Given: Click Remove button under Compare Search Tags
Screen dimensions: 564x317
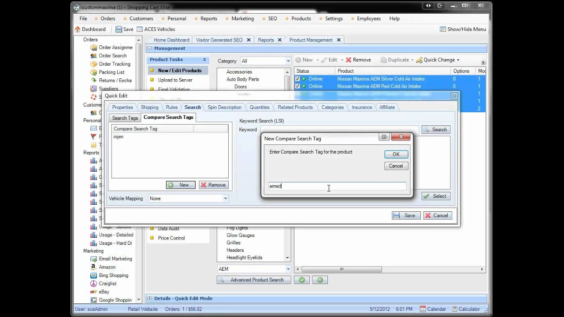Looking at the screenshot, I should (x=213, y=185).
